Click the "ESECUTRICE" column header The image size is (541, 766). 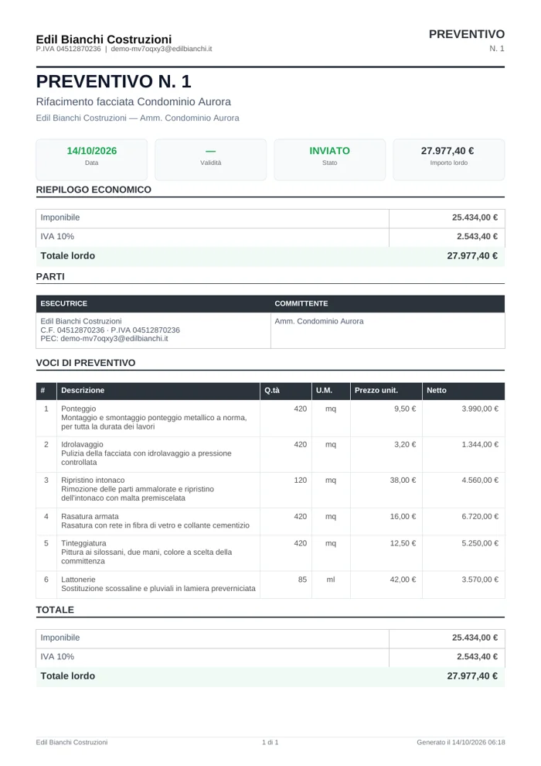(x=64, y=303)
